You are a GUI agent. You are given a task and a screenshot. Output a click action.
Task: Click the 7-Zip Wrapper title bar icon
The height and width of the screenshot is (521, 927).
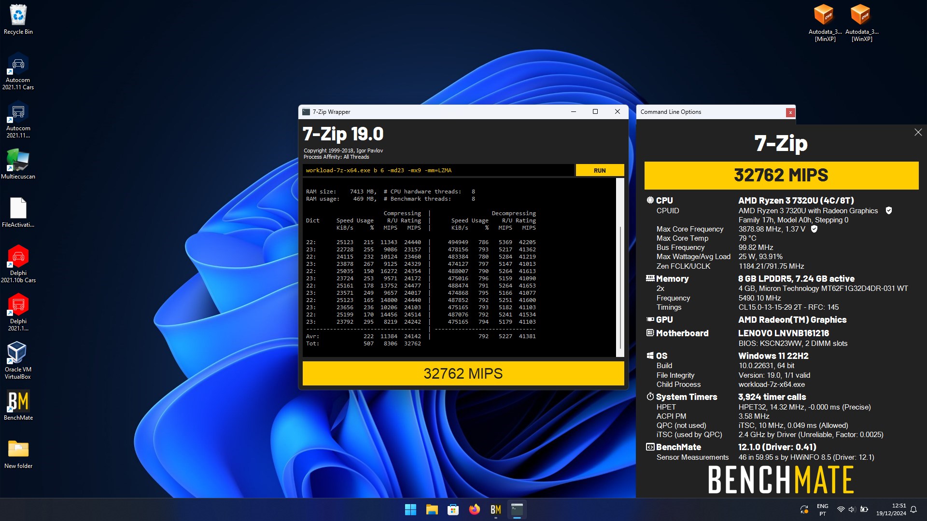point(306,112)
